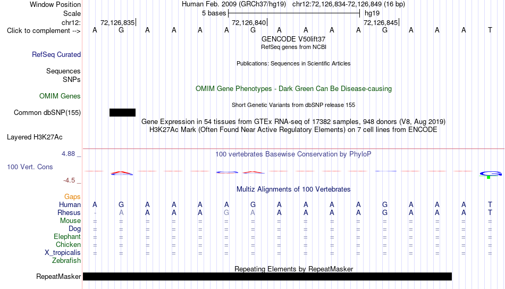Click '100 vertebrates Basewise Conservation by PhyloP' title
This screenshot has width=505, height=289.
click(x=293, y=154)
